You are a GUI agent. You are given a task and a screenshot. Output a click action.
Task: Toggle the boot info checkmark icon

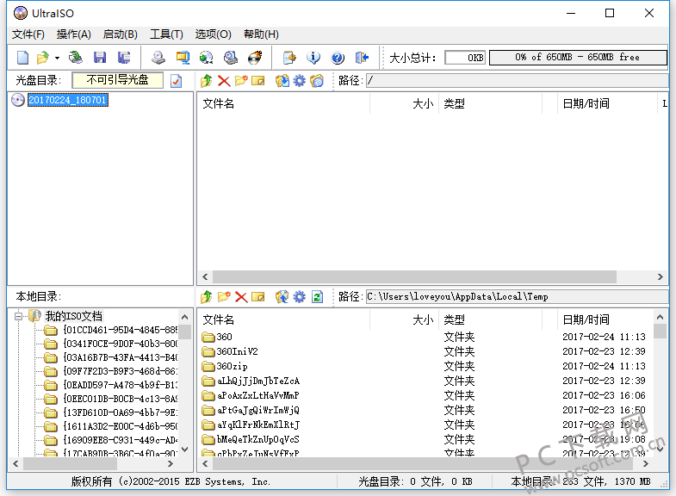pos(176,81)
